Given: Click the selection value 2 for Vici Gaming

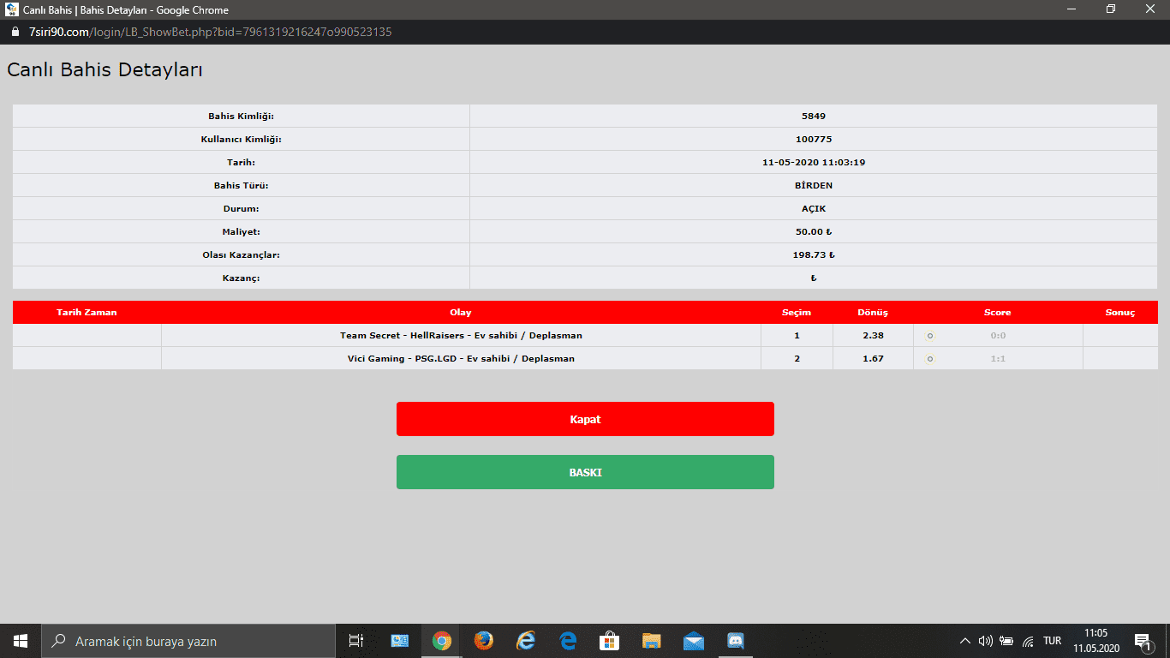Looking at the screenshot, I should (797, 359).
